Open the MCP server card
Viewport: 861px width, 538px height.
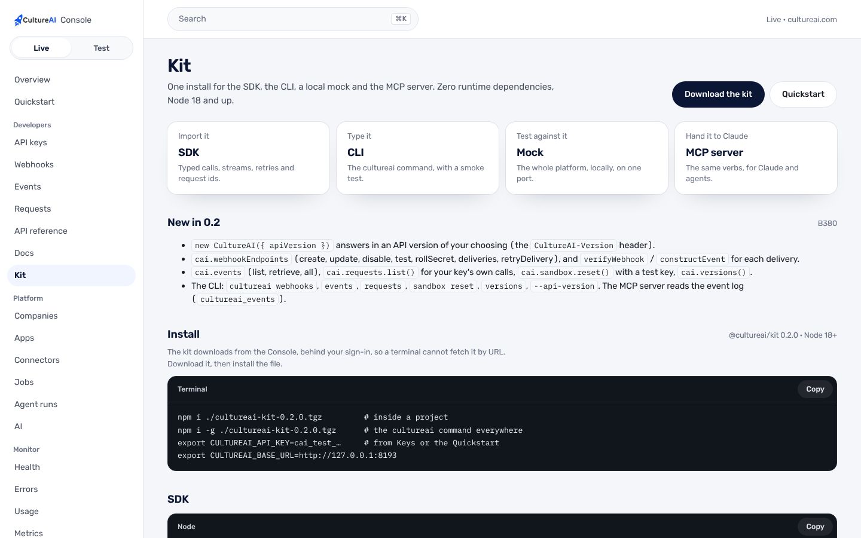coord(756,158)
